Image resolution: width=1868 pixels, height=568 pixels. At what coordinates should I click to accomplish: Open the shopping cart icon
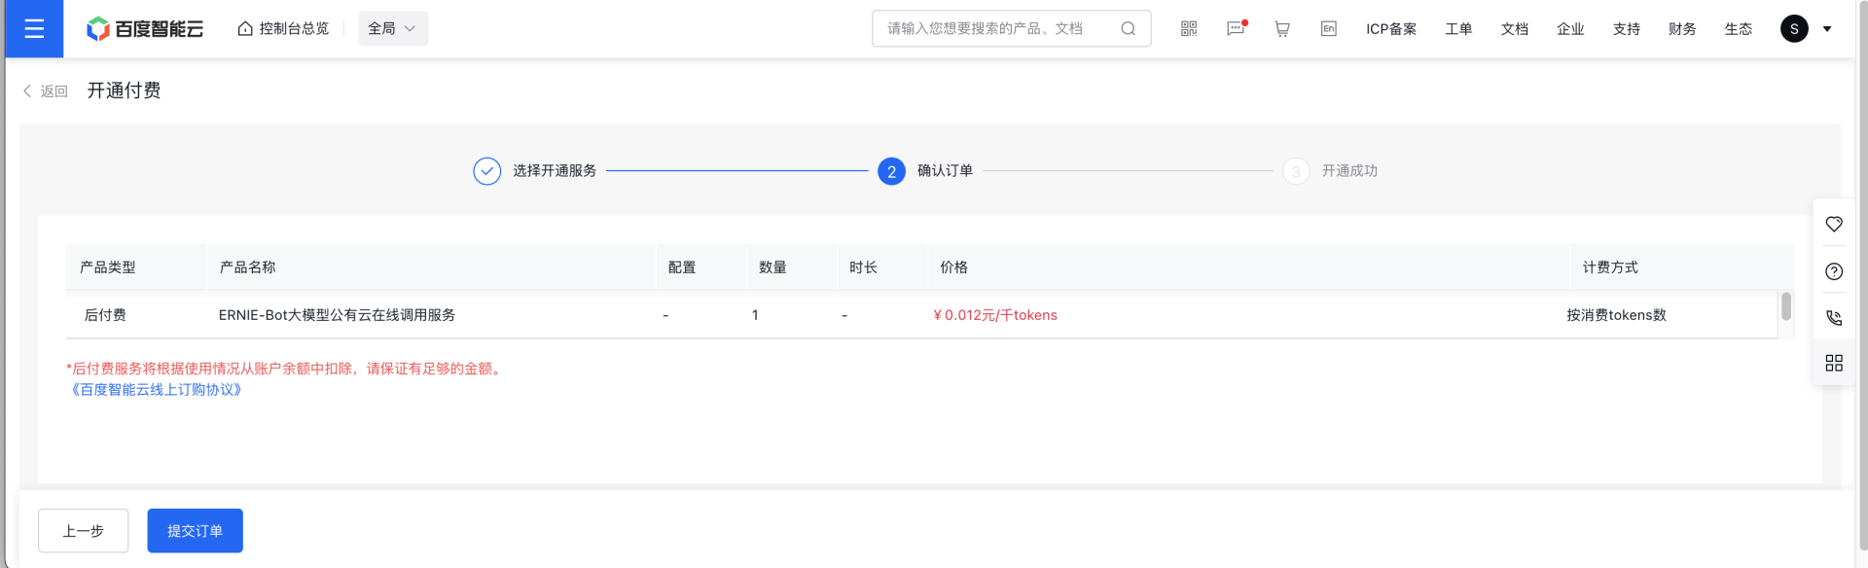(1282, 29)
